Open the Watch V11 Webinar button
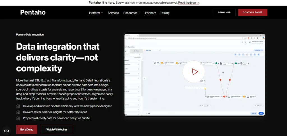Screen dimensions: 287x136 (57, 129)
